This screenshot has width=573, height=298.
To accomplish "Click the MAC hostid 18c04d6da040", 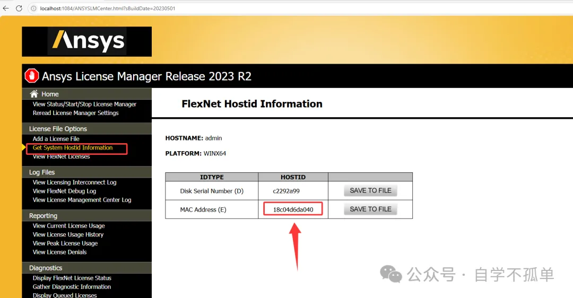I will tap(293, 209).
